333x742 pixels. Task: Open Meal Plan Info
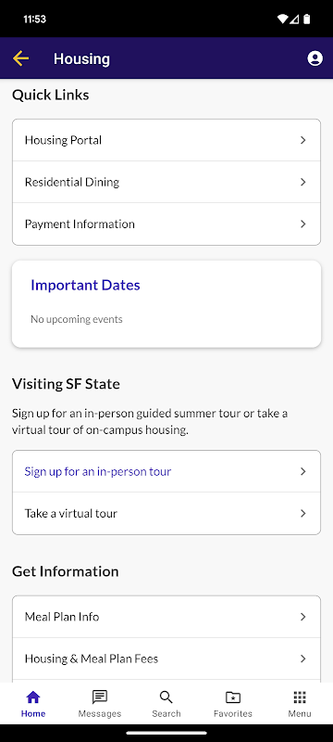(166, 617)
